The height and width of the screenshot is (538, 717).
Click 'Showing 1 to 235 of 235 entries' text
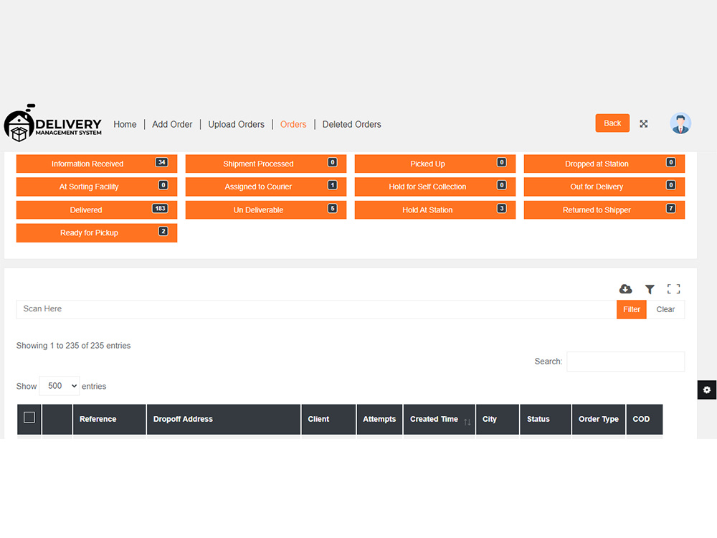(74, 346)
